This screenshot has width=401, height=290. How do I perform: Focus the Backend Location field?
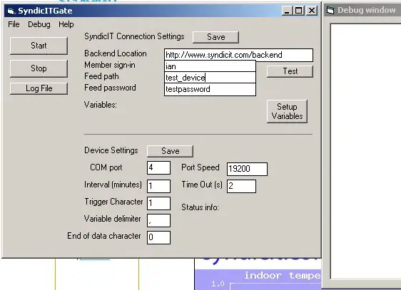tap(238, 55)
